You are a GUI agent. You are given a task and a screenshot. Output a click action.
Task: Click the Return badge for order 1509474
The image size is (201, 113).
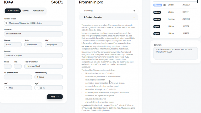point(157,12)
